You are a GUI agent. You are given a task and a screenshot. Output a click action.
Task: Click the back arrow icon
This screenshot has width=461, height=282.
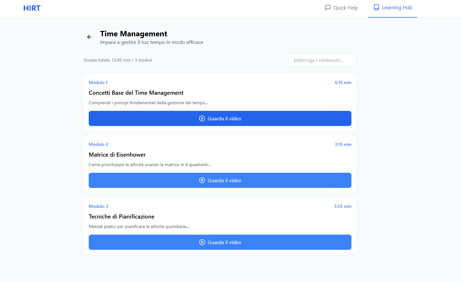coord(89,37)
